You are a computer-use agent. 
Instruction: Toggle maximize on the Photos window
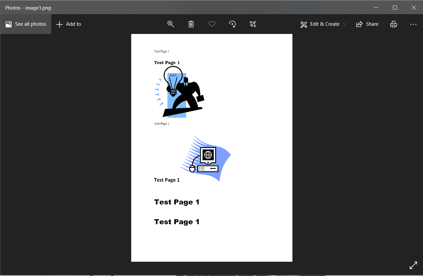coord(395,7)
